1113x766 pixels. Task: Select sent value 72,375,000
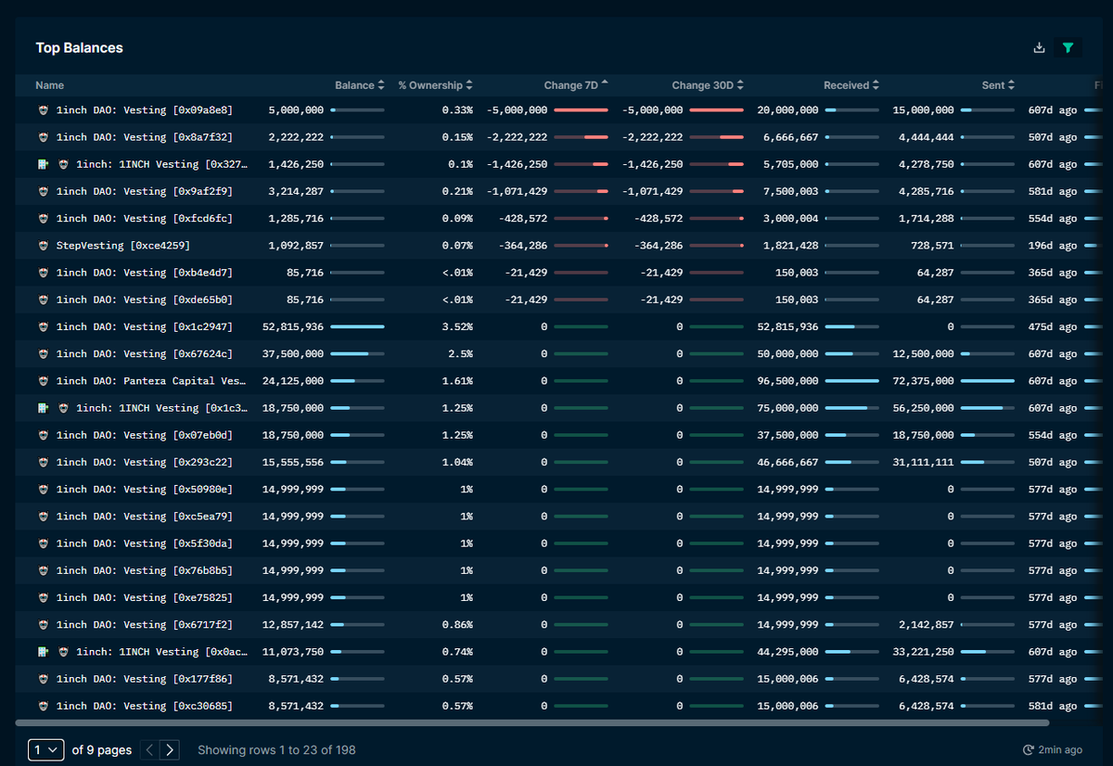coord(924,381)
